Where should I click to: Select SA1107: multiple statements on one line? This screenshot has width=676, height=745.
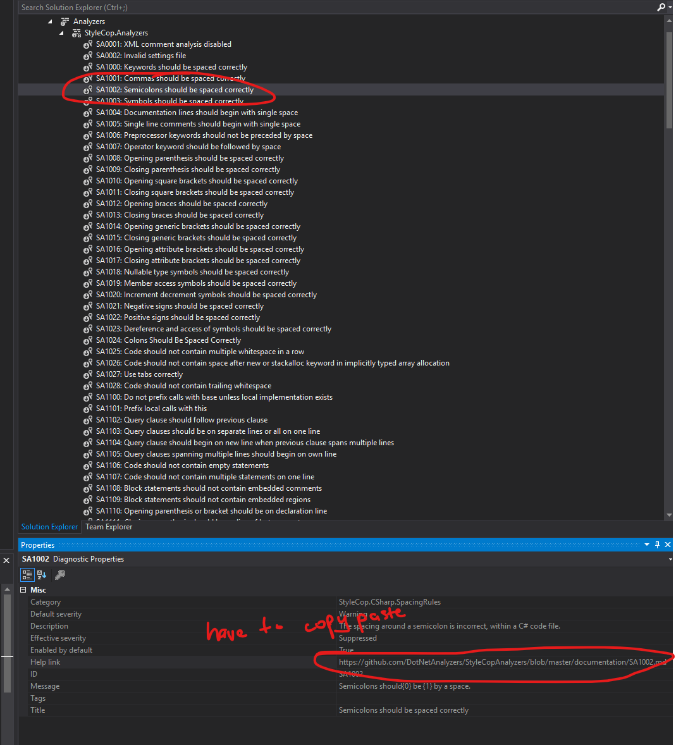(x=206, y=477)
